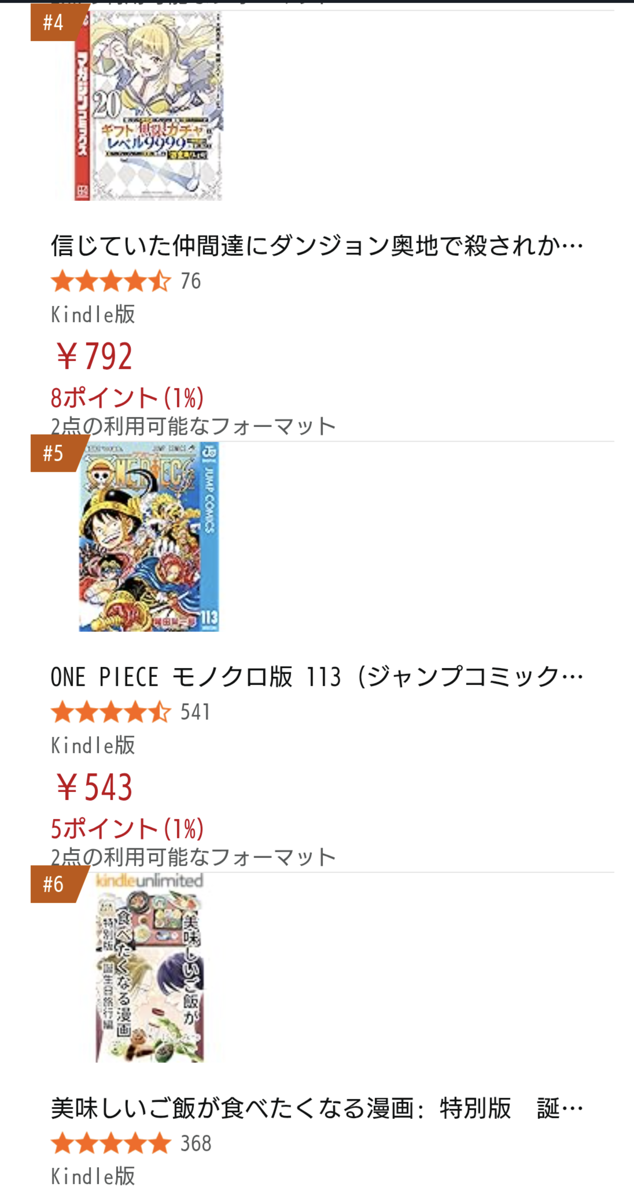634x1192 pixels.
Task: Open the 541 reviews count link
Action: point(195,712)
